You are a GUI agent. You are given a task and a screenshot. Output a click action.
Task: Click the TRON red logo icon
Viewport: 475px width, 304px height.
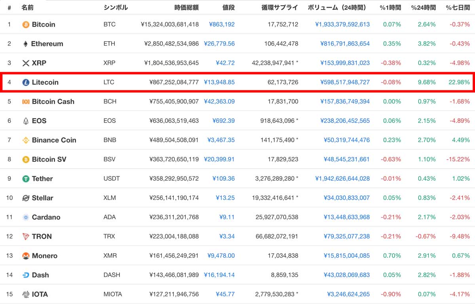point(26,237)
